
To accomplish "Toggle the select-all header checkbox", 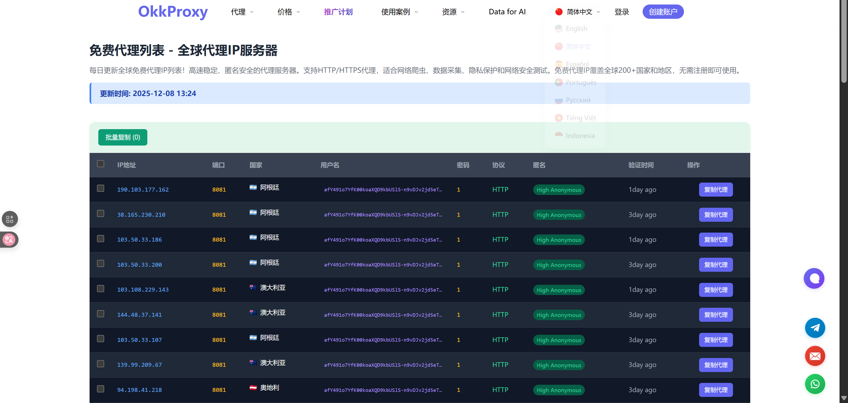I will (101, 164).
